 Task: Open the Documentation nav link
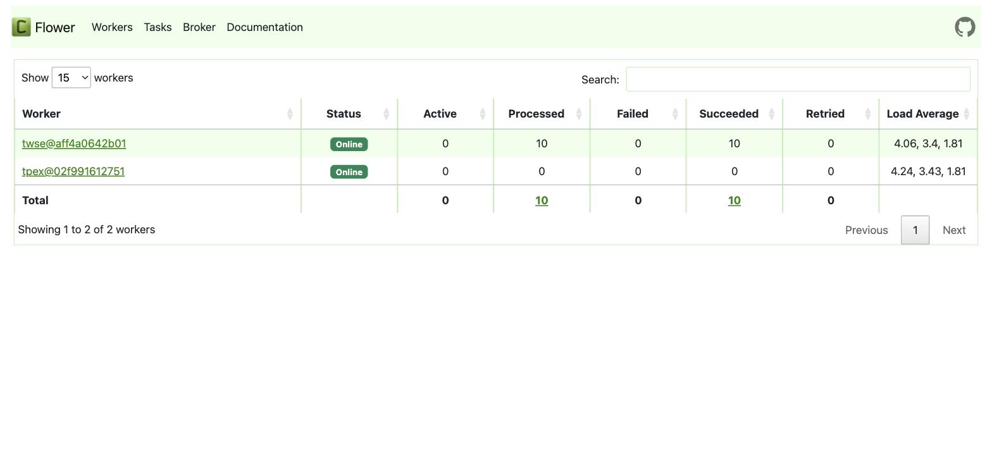(x=264, y=27)
